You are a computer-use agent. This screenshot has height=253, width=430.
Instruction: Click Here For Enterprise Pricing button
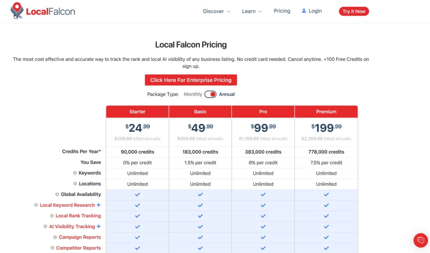(191, 80)
